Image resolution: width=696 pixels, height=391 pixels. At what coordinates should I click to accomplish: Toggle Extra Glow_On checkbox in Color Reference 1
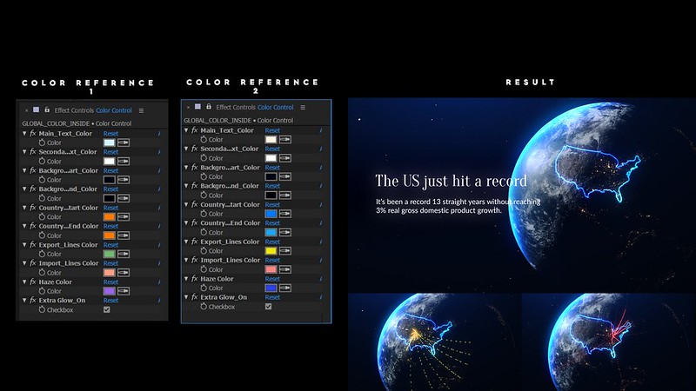(x=107, y=310)
